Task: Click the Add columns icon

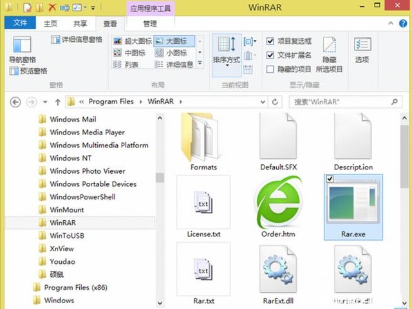Action: [249, 55]
